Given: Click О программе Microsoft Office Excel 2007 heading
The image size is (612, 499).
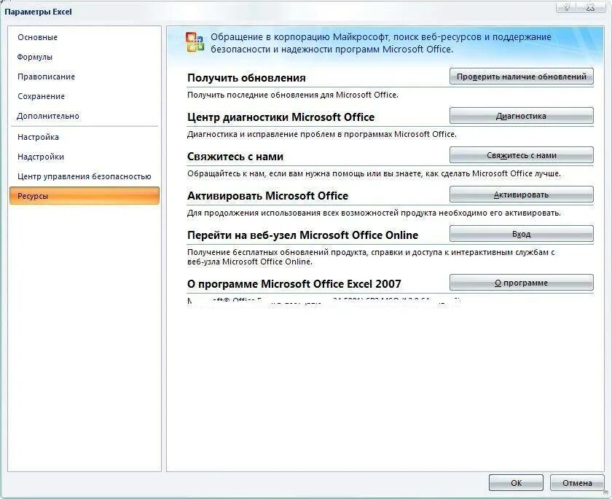Looking at the screenshot, I should tap(294, 284).
